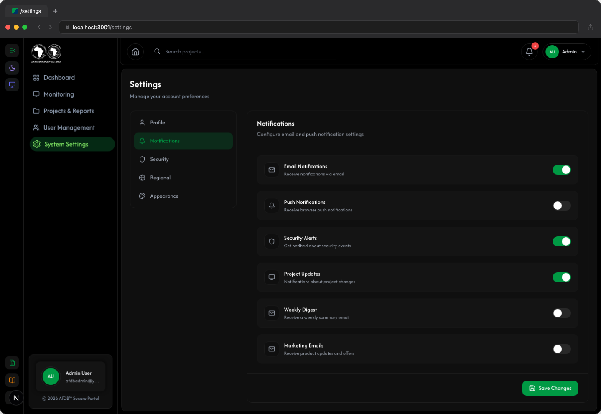Click the '2026 AfDB Secure Portal' footer text
The image size is (601, 414).
[71, 399]
